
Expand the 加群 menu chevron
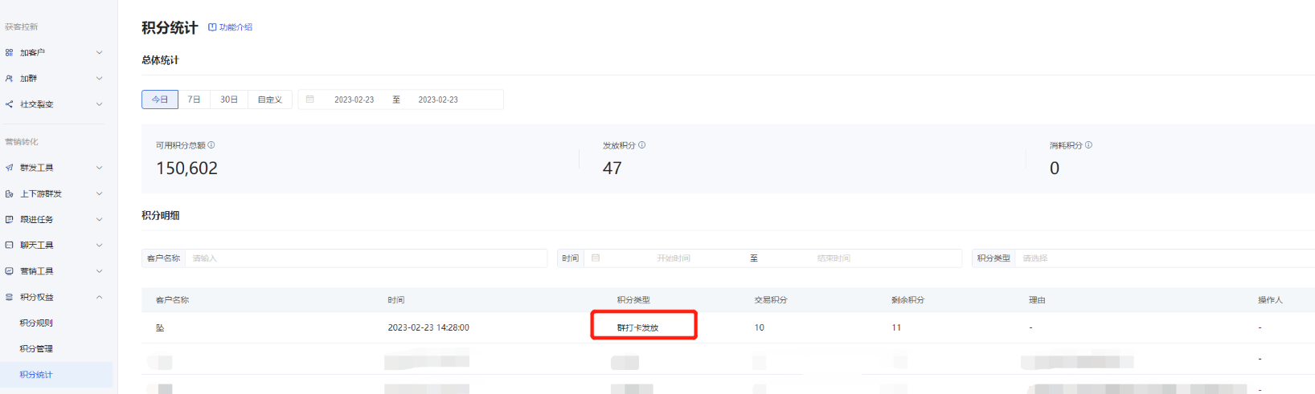(99, 79)
